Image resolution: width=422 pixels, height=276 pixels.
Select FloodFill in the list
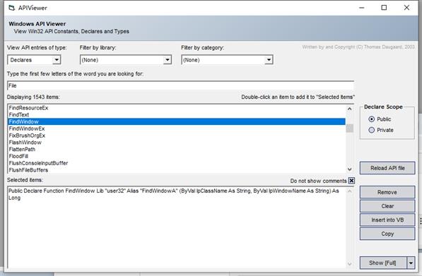tap(177, 156)
